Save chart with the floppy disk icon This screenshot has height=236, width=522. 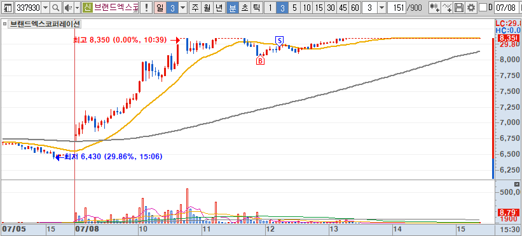[x=459, y=8]
